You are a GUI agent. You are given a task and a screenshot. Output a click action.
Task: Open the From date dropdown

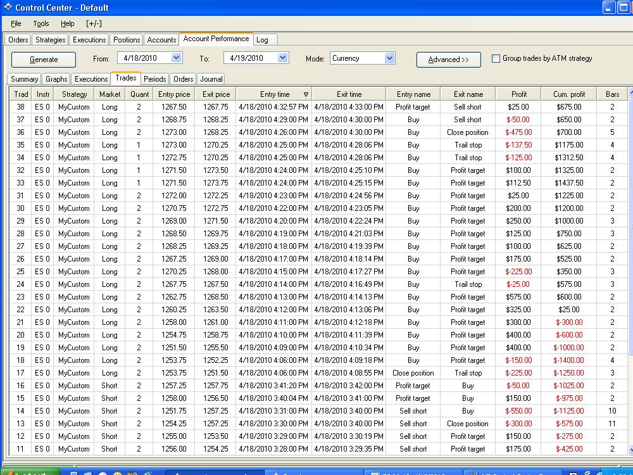176,58
